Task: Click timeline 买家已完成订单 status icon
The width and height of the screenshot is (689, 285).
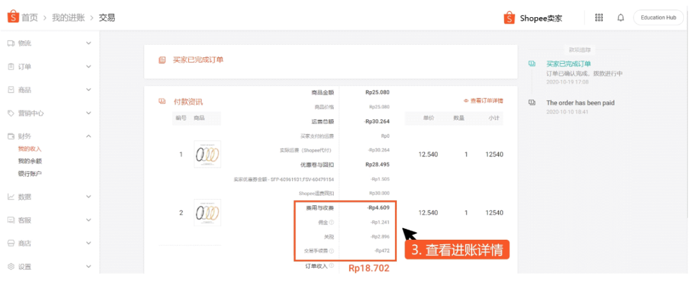Action: [531, 64]
